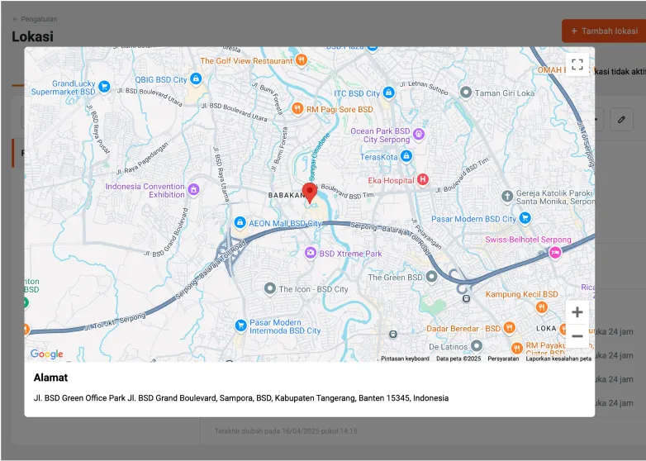Click the address text under Alamat
646x461 pixels.
(241, 398)
